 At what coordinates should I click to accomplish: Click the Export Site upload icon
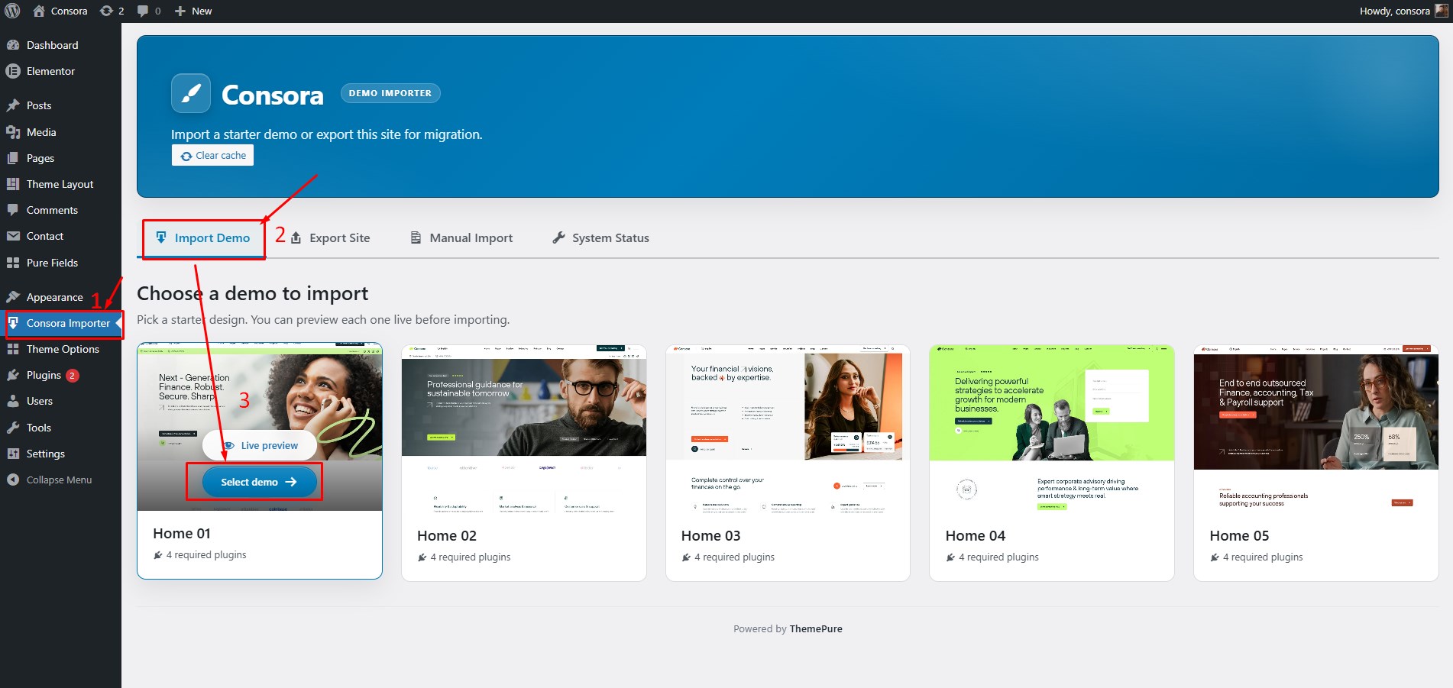tap(296, 237)
